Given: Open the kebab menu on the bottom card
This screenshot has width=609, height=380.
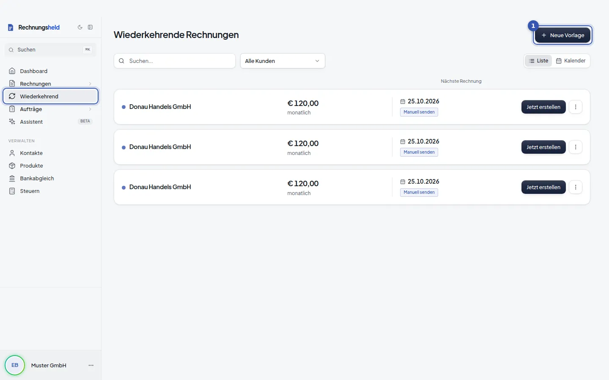Looking at the screenshot, I should tap(576, 187).
